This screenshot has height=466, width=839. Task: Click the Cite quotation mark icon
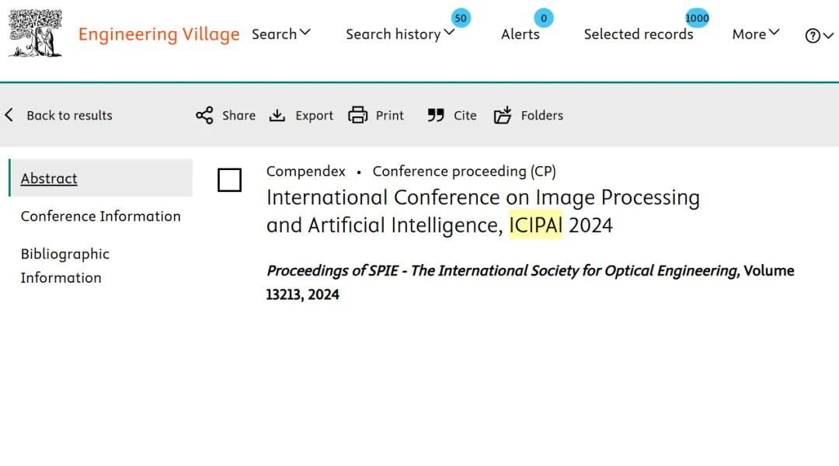(x=436, y=116)
